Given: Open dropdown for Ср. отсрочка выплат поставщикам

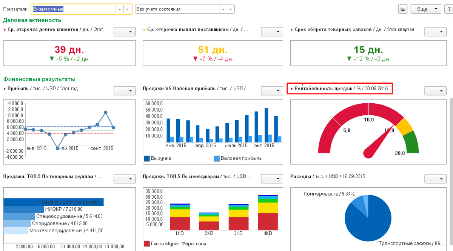Looking at the screenshot, I should (x=272, y=32).
